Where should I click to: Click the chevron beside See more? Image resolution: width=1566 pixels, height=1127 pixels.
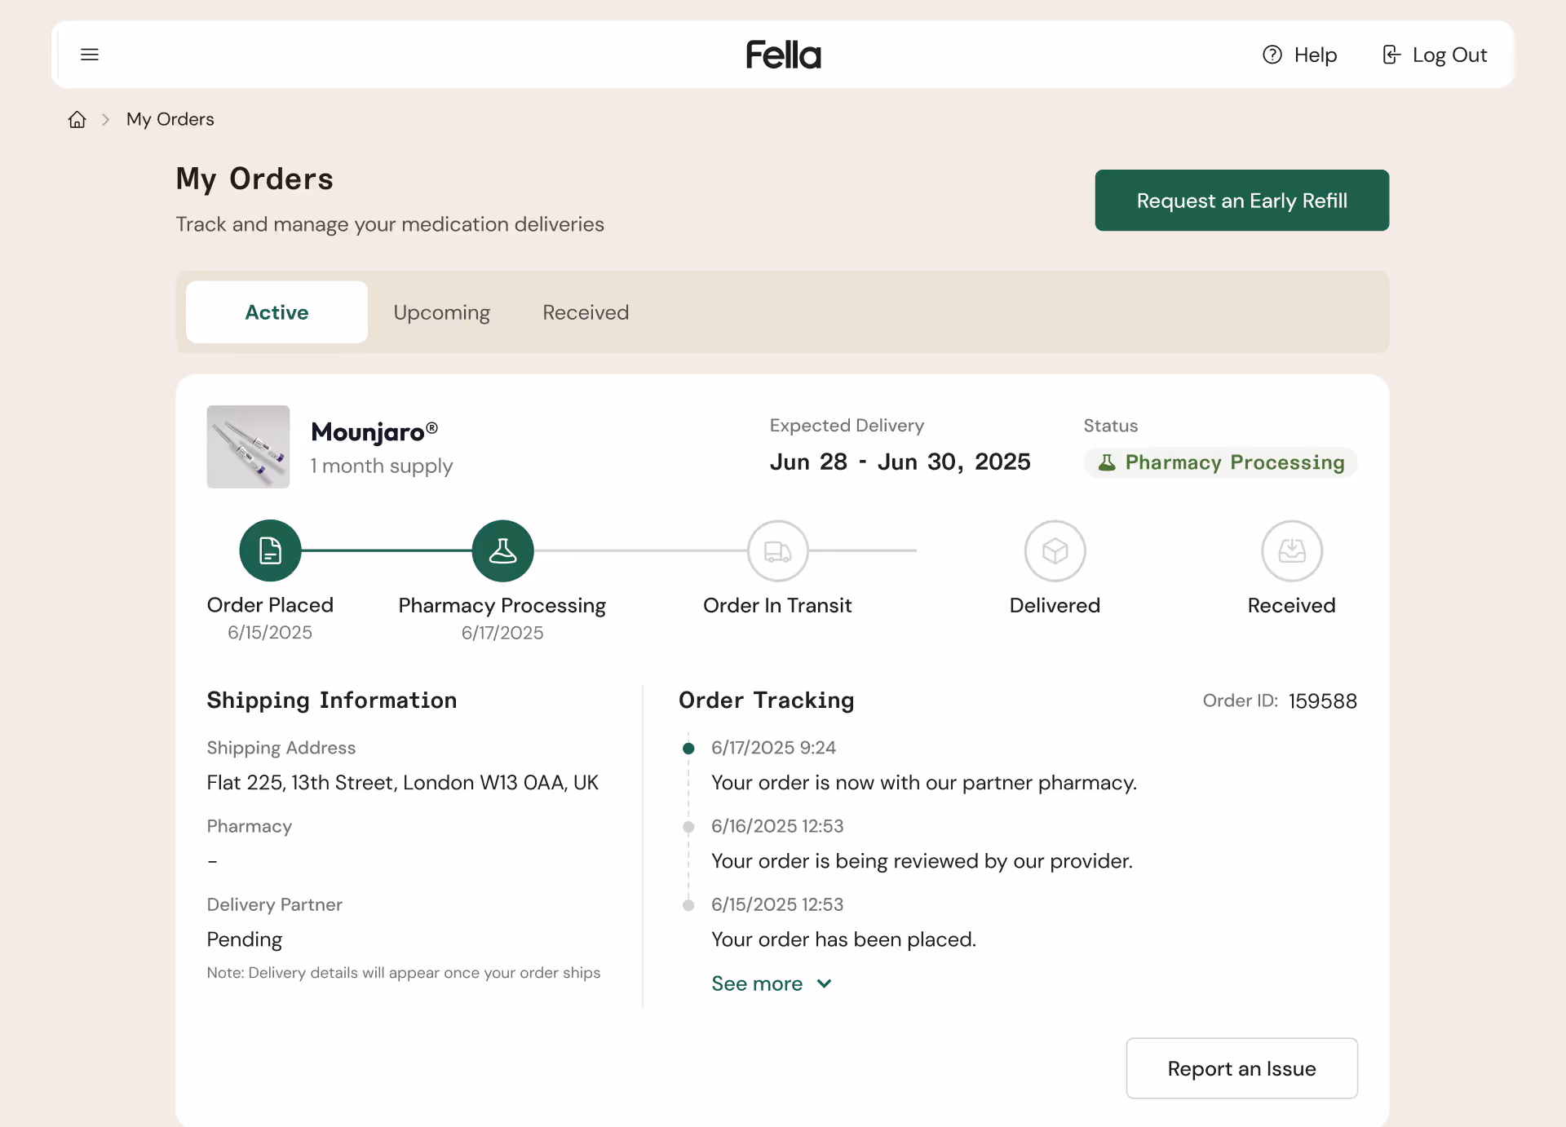pyautogui.click(x=824, y=983)
